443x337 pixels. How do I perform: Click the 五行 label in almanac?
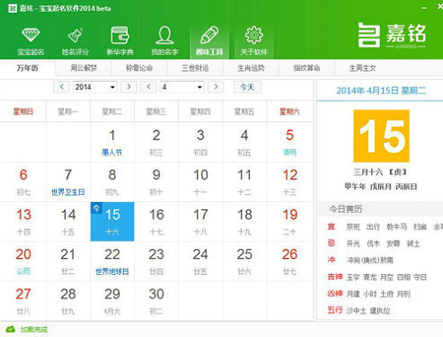click(335, 310)
